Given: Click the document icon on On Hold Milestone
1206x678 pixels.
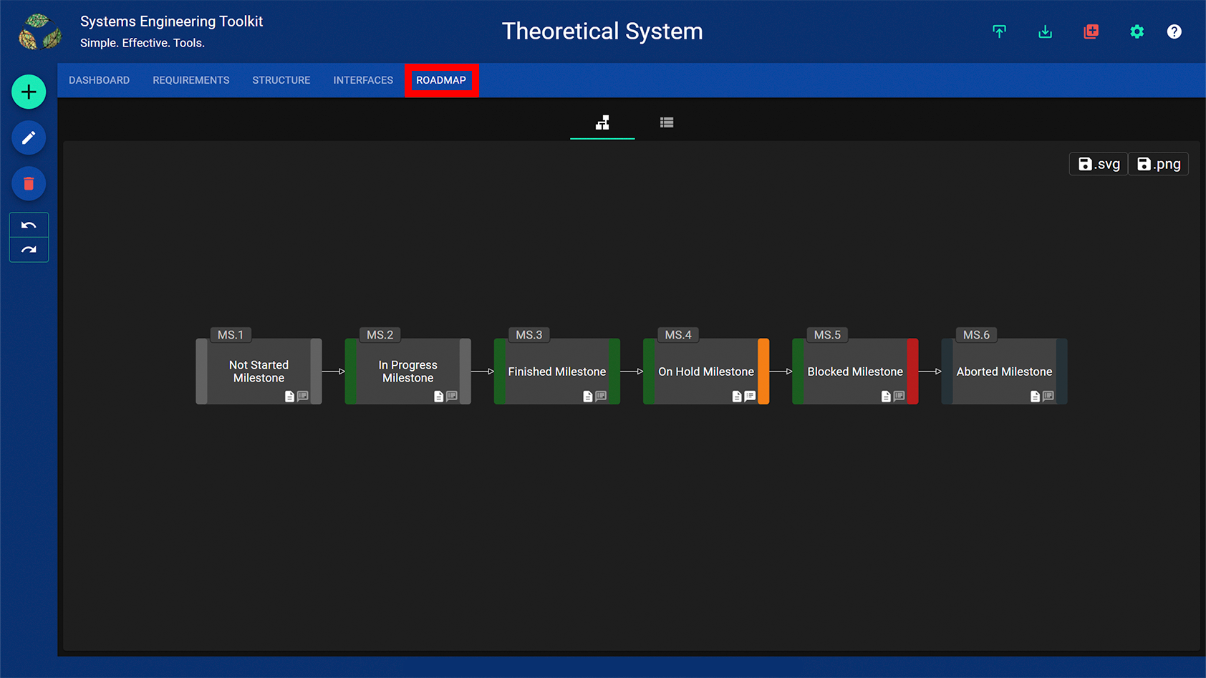Looking at the screenshot, I should click(736, 396).
